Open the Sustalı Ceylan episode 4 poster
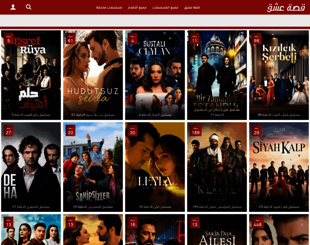This screenshot has width=310, height=245. click(x=155, y=75)
